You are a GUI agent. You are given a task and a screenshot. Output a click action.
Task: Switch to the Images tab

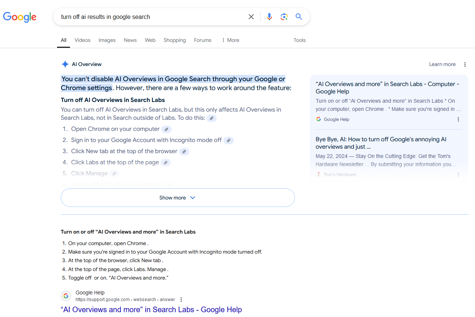click(x=107, y=40)
